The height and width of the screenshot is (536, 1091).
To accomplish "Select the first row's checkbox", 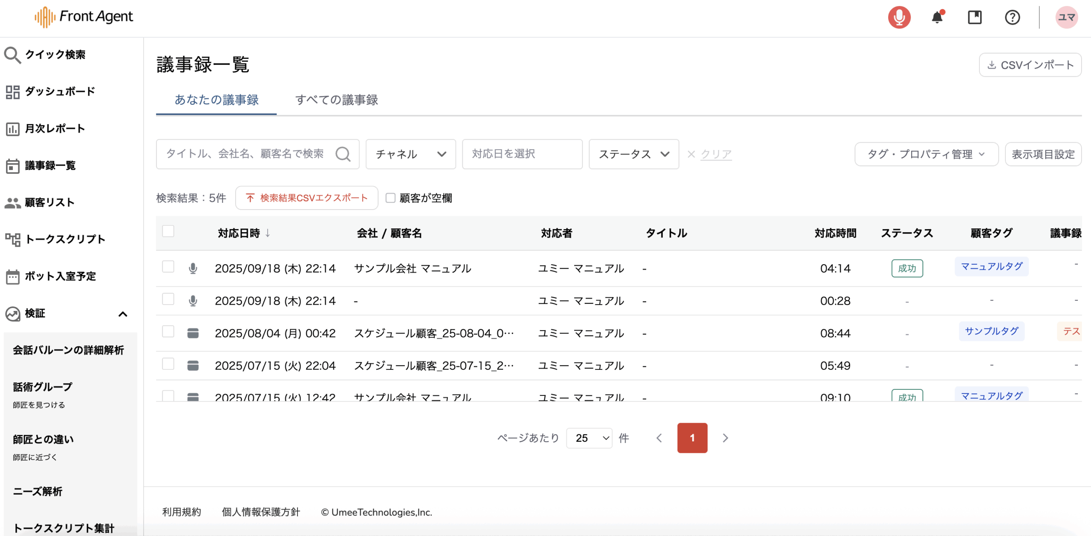I will click(168, 267).
